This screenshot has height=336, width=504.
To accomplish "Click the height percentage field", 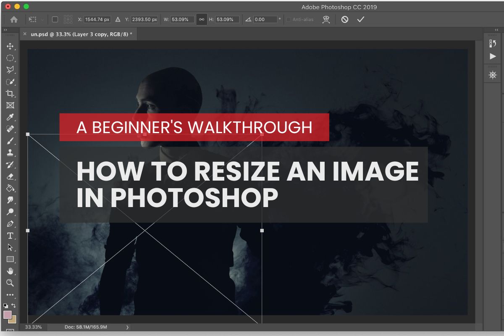I will (227, 19).
